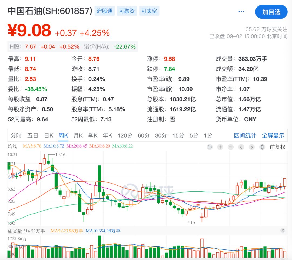
Task: Select the 周K chart tab
Action: 63,135
